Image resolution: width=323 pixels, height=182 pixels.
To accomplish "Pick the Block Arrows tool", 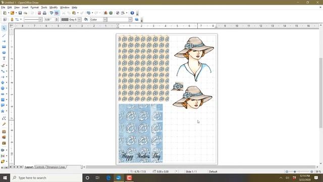I will pos(3,94).
